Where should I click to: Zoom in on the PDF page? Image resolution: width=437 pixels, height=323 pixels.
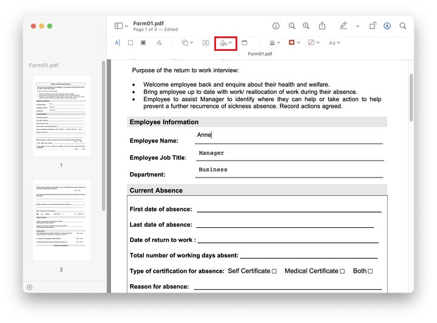(x=306, y=26)
